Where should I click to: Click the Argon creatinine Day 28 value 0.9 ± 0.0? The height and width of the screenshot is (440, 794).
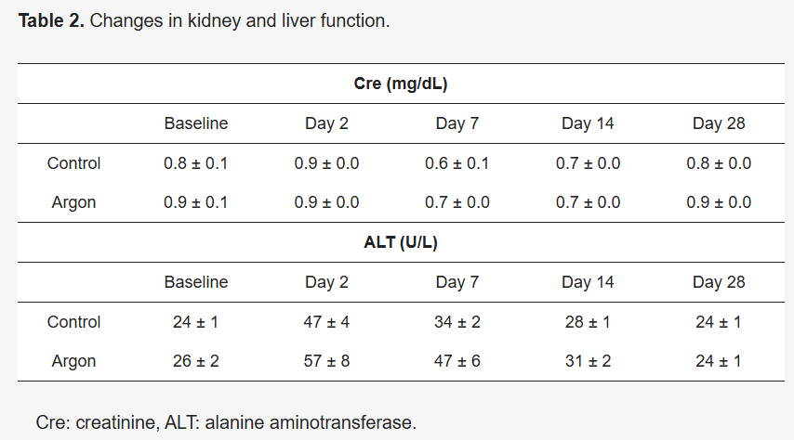(719, 202)
